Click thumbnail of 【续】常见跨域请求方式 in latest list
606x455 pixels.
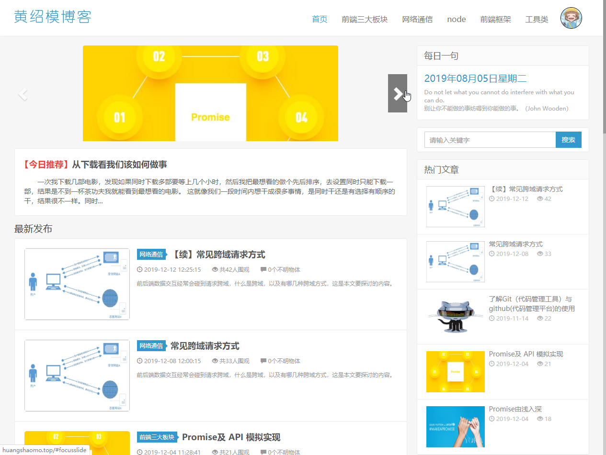77,284
